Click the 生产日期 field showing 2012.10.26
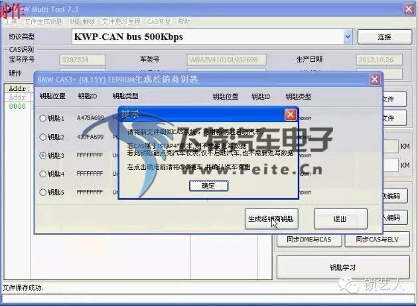Screen dimensions: 418x306 379,60
